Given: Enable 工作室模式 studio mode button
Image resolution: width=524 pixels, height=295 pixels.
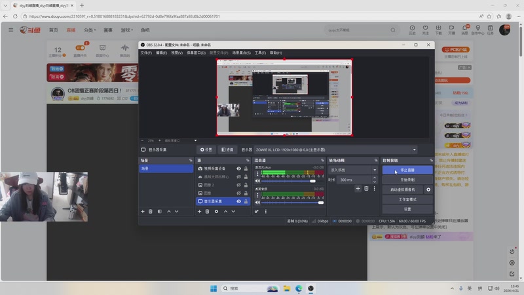Looking at the screenshot, I should click(x=407, y=199).
